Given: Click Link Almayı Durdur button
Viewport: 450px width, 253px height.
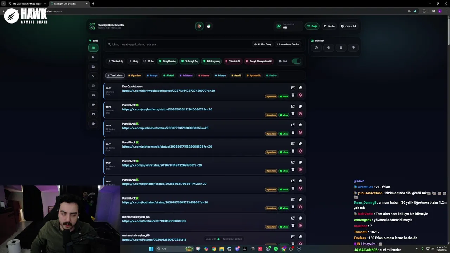Looking at the screenshot, I should 288,44.
